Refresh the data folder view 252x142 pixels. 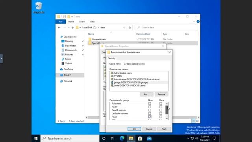click(130, 28)
